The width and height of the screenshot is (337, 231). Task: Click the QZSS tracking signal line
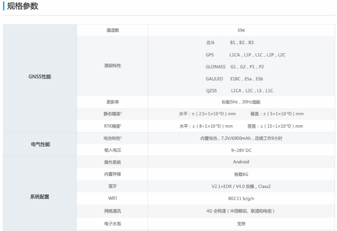[239, 90]
